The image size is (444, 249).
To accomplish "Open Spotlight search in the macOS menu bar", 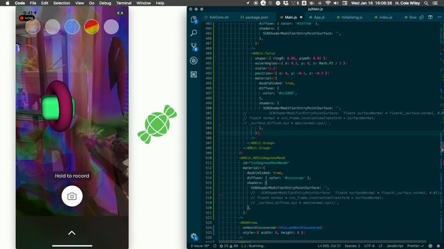I will (x=426, y=3).
